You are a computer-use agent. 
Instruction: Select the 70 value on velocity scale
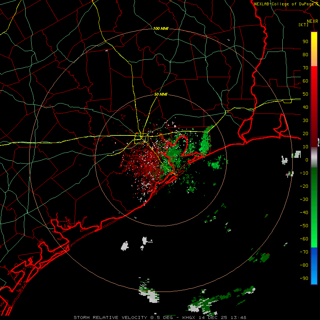coord(305,68)
